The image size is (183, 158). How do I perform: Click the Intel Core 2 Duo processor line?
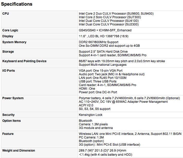point(116,14)
